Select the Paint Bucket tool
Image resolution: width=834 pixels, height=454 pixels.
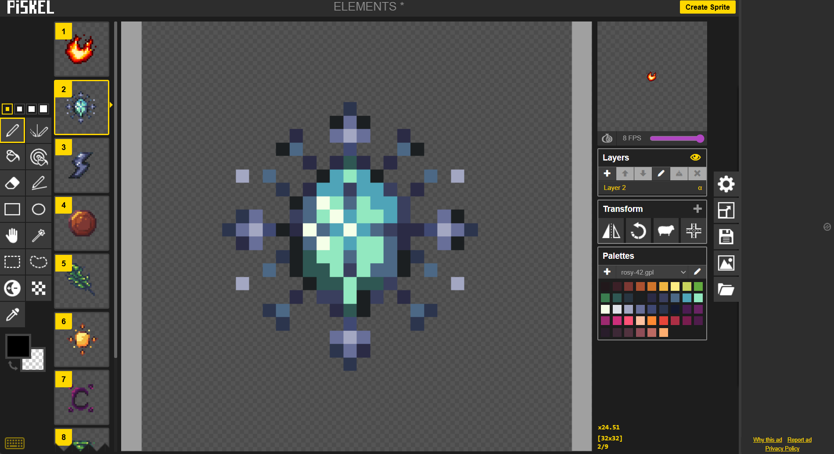point(12,157)
